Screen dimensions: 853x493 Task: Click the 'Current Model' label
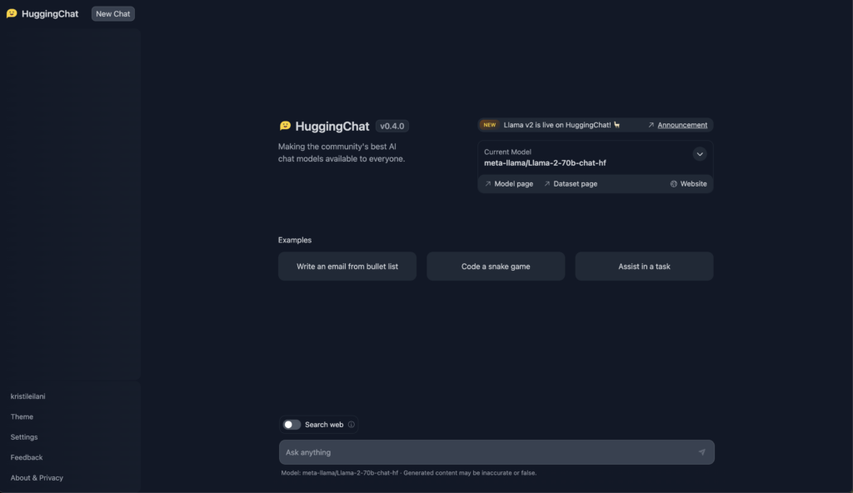[507, 152]
